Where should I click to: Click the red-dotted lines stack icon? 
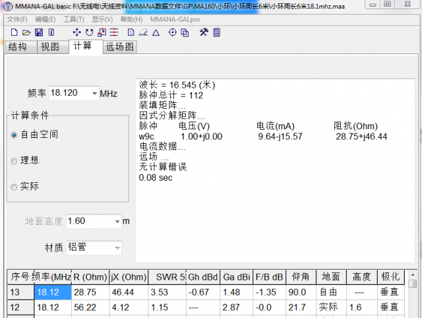(x=114, y=32)
